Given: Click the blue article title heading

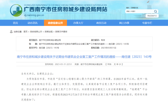Looking at the screenshot, I should point(84,57).
